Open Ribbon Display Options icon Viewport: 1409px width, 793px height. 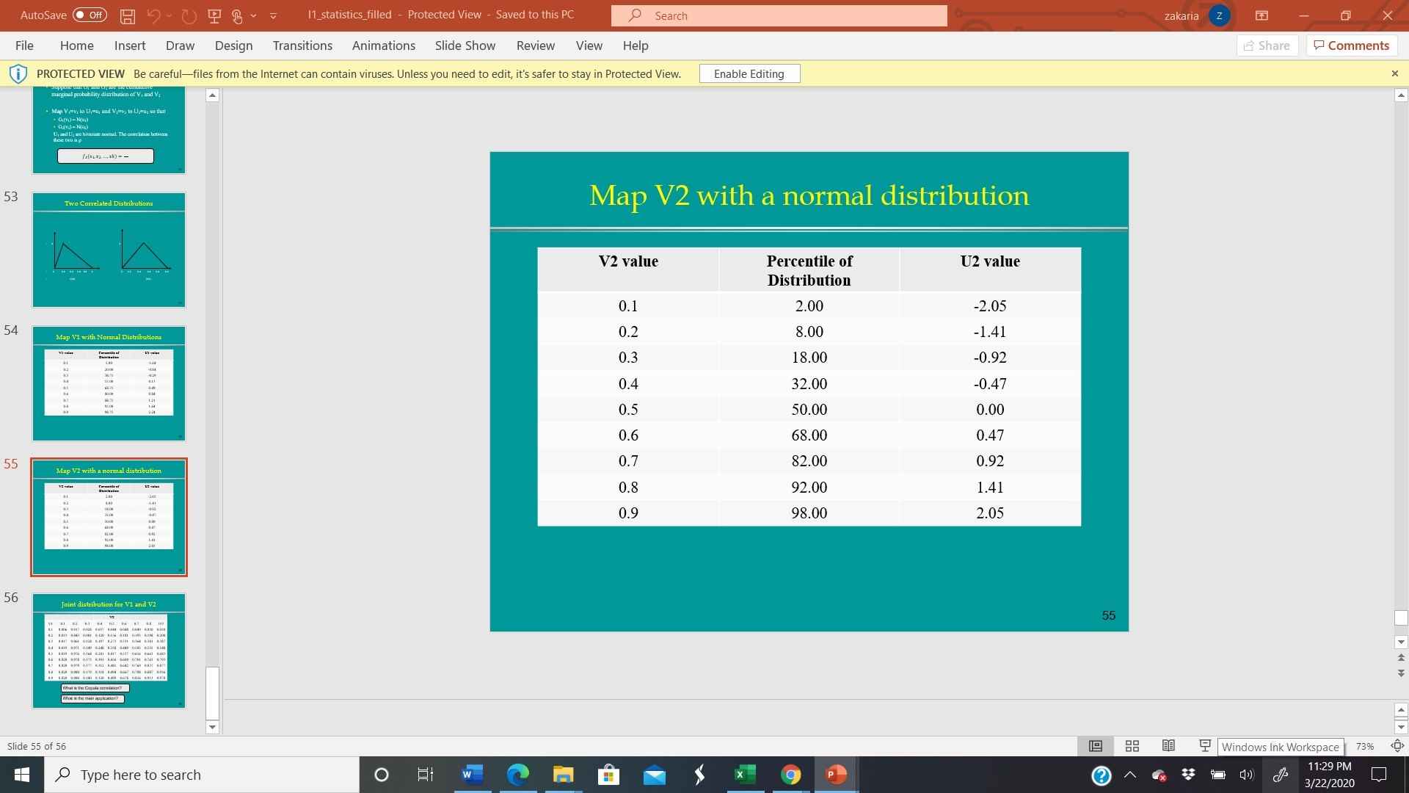(1261, 15)
